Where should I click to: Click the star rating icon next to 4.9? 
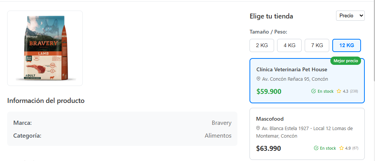(341, 148)
